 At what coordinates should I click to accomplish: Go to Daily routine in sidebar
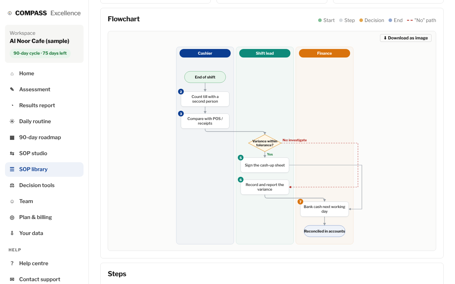pyautogui.click(x=44, y=121)
